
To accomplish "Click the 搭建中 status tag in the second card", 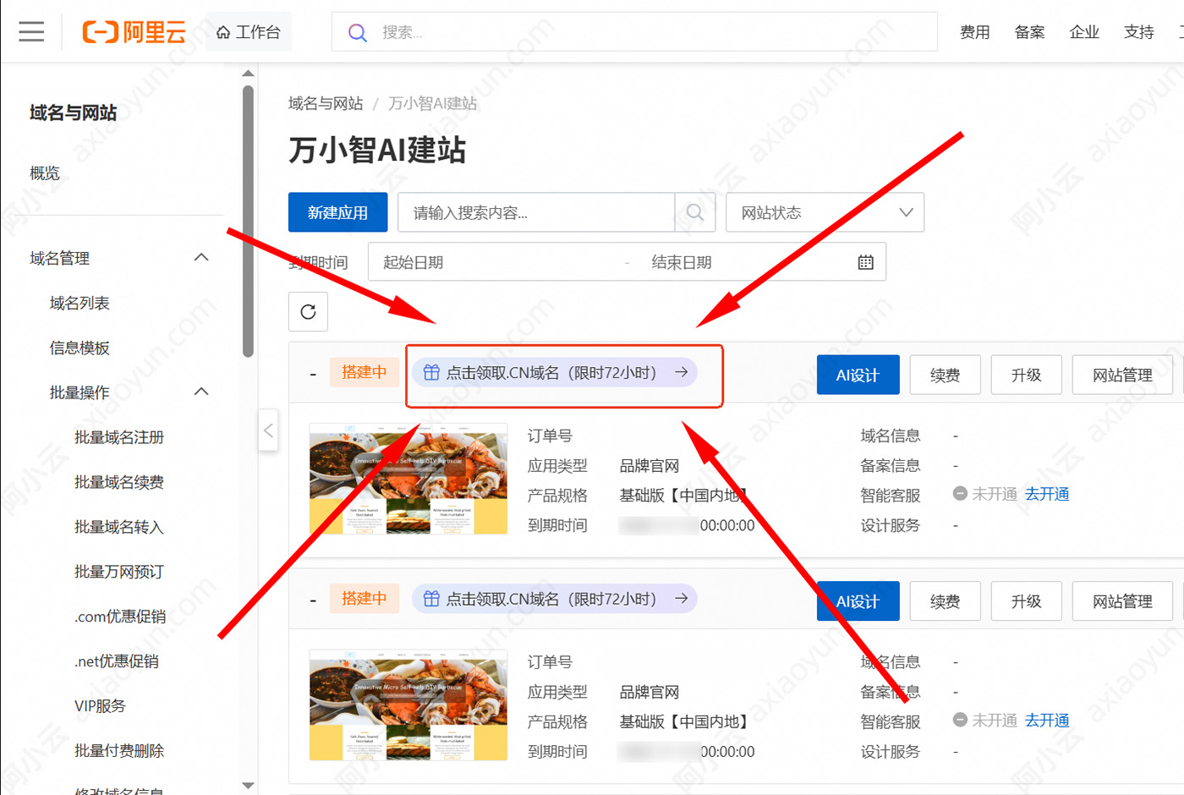I will point(364,599).
